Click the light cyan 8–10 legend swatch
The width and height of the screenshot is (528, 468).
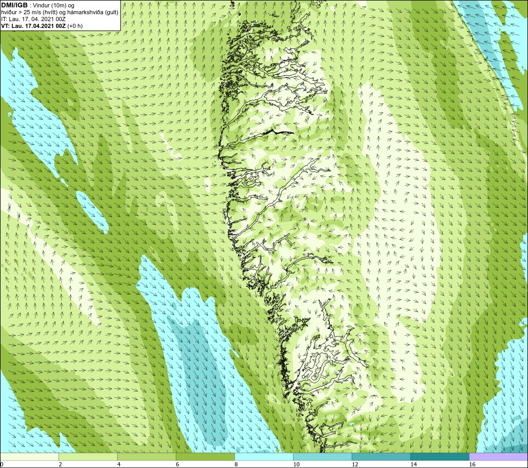tap(264, 457)
